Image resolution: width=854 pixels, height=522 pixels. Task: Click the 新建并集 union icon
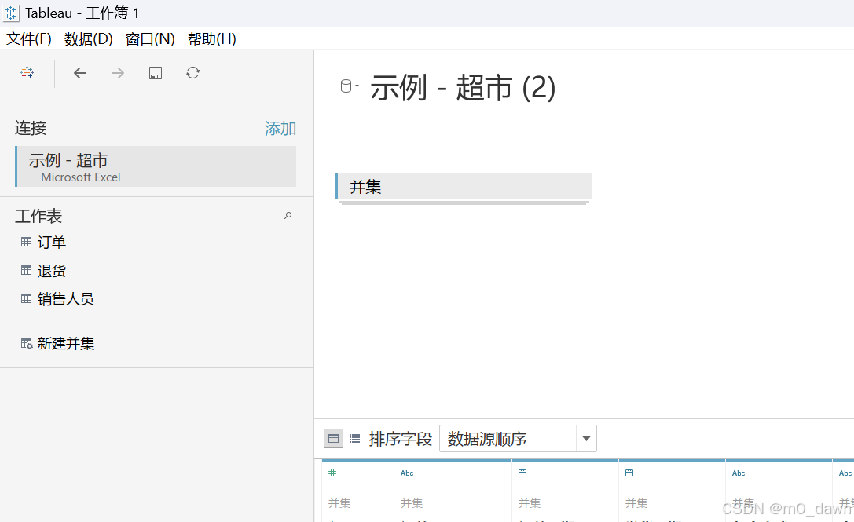[x=27, y=344]
